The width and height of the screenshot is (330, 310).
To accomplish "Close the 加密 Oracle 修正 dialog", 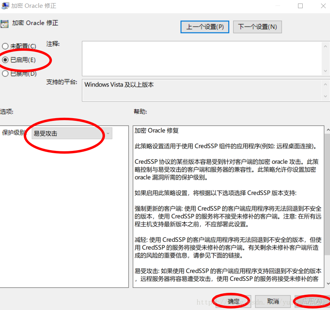I will 323,6.
